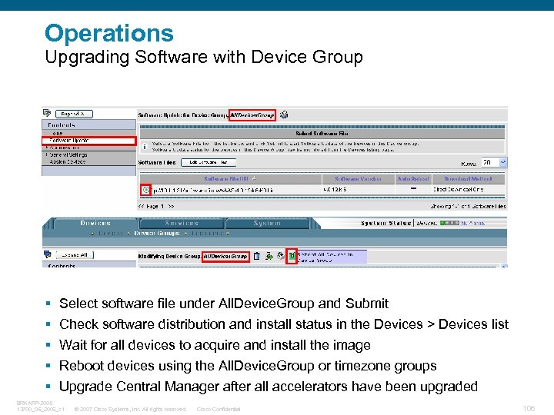The image size is (554, 415).
Task: Click 'Direct Download Only' cell
Action: pos(459,190)
